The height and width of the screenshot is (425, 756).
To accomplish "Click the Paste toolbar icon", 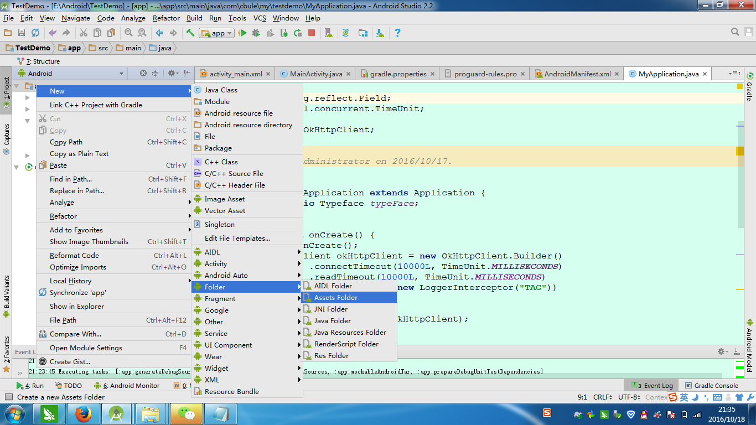I will click(x=111, y=33).
